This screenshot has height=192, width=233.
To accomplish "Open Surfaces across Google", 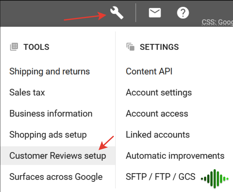I will coord(56,177).
